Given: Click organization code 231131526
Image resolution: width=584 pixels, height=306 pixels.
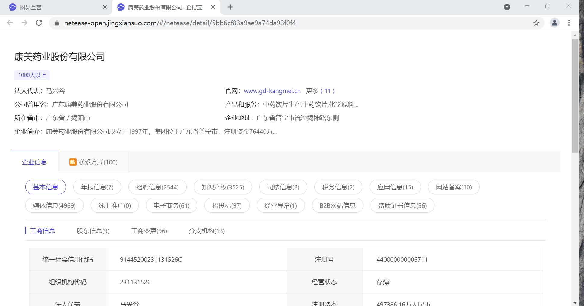Looking at the screenshot, I should coord(135,282).
